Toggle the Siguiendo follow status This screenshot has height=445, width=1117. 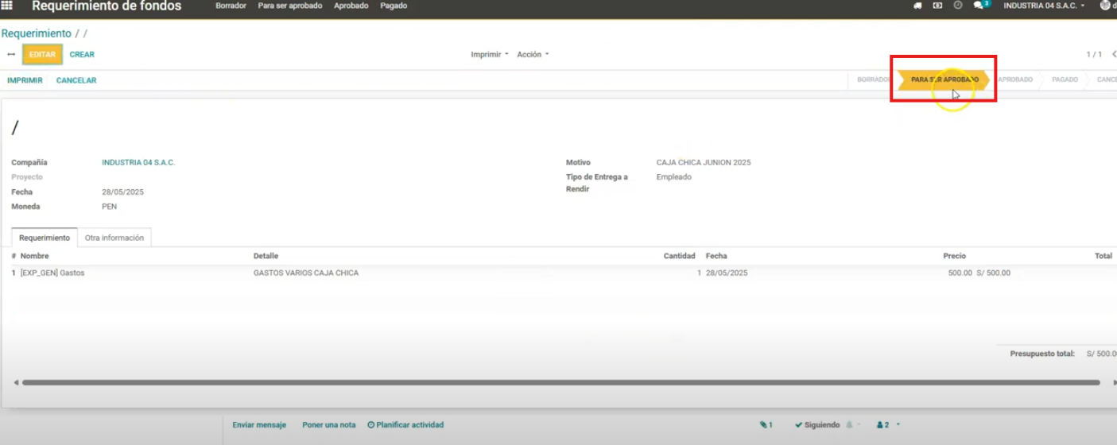(x=821, y=425)
